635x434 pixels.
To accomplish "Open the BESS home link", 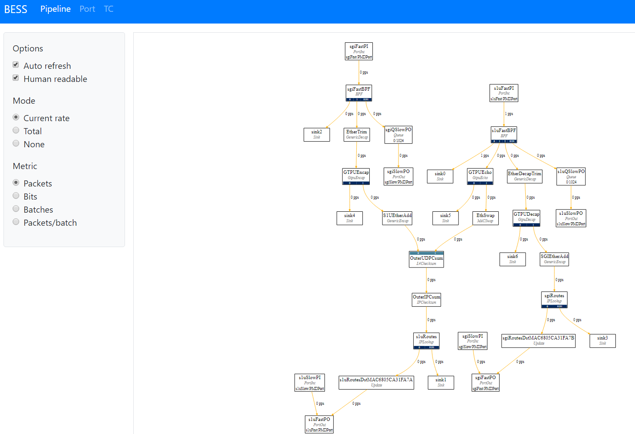I will tap(16, 9).
